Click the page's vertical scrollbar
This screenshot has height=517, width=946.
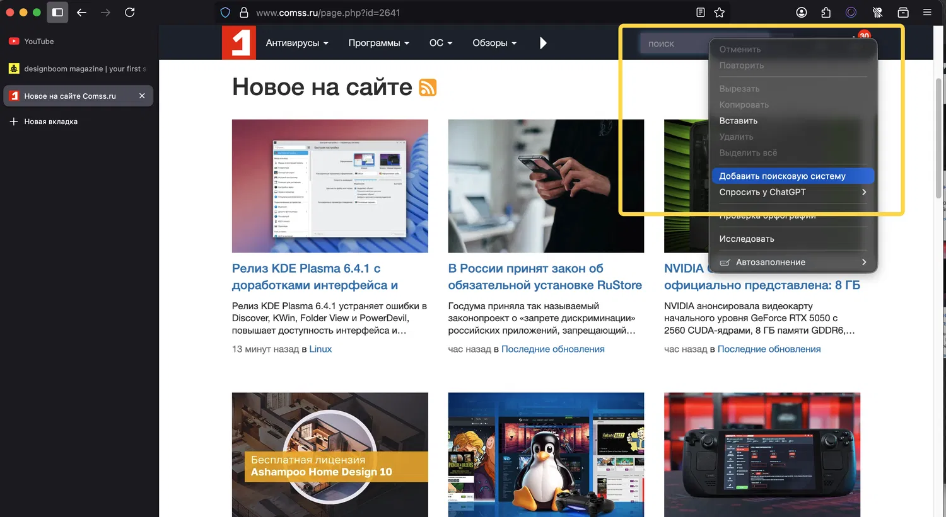point(938,139)
